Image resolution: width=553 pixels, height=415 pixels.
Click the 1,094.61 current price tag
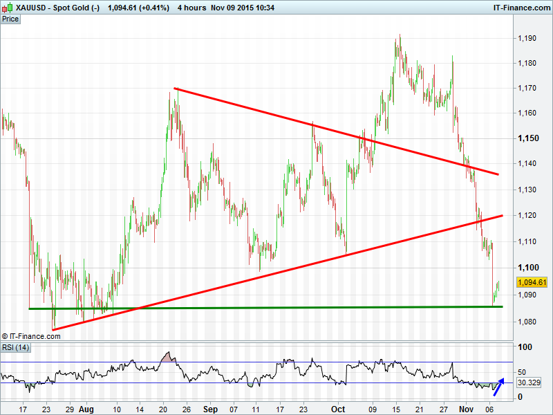(532, 282)
